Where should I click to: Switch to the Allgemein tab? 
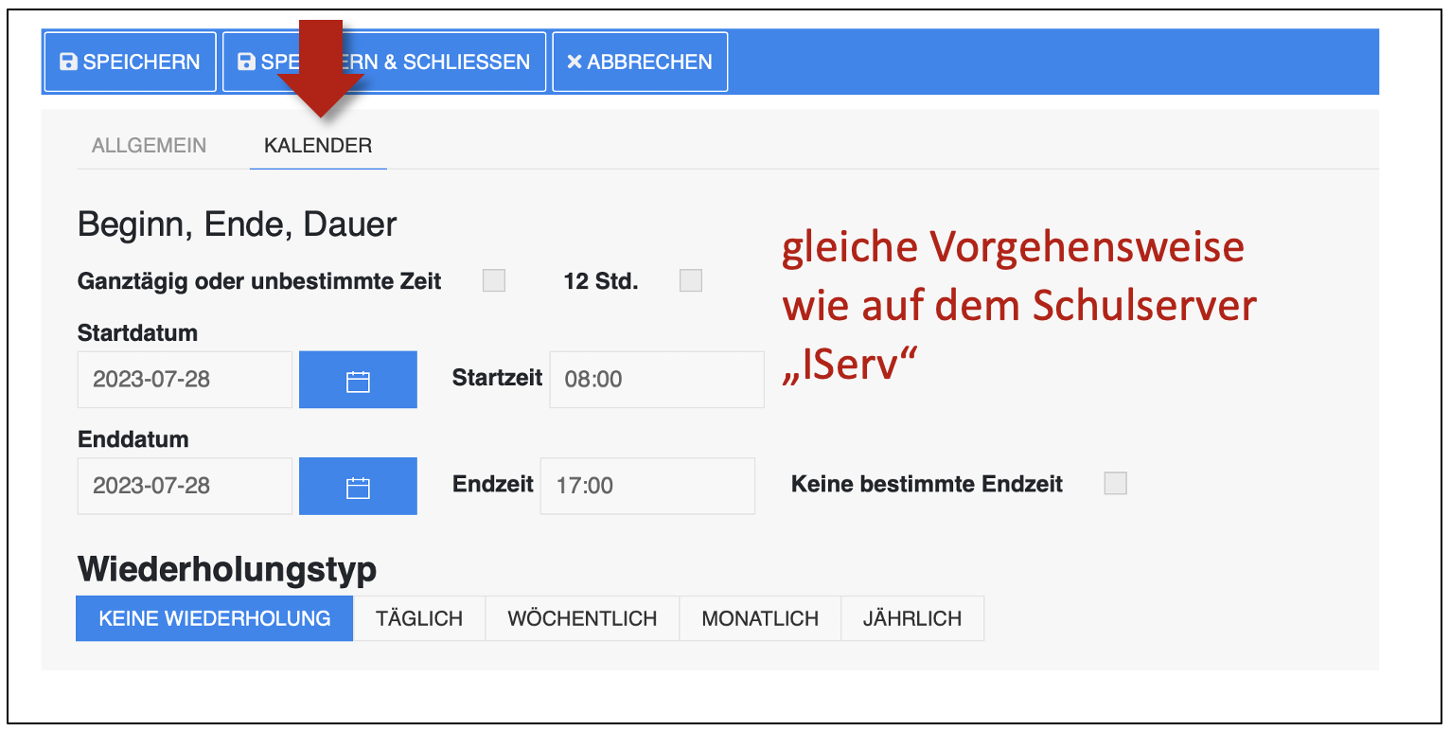tap(149, 146)
